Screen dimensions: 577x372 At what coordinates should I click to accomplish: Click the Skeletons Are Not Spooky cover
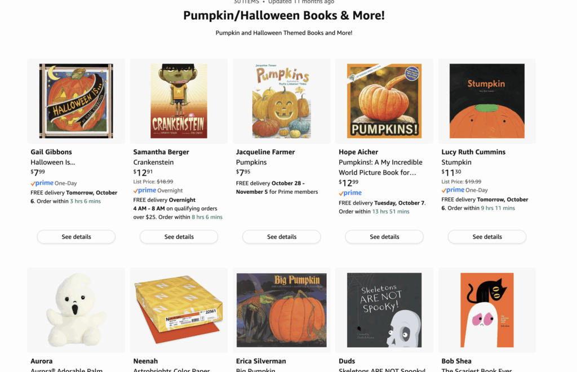tap(384, 310)
